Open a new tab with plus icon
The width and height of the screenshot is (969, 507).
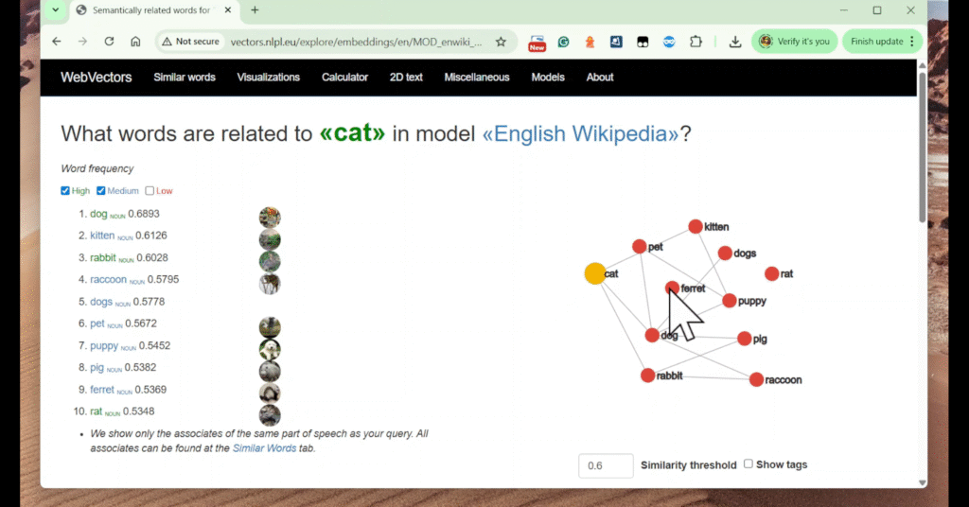(255, 10)
